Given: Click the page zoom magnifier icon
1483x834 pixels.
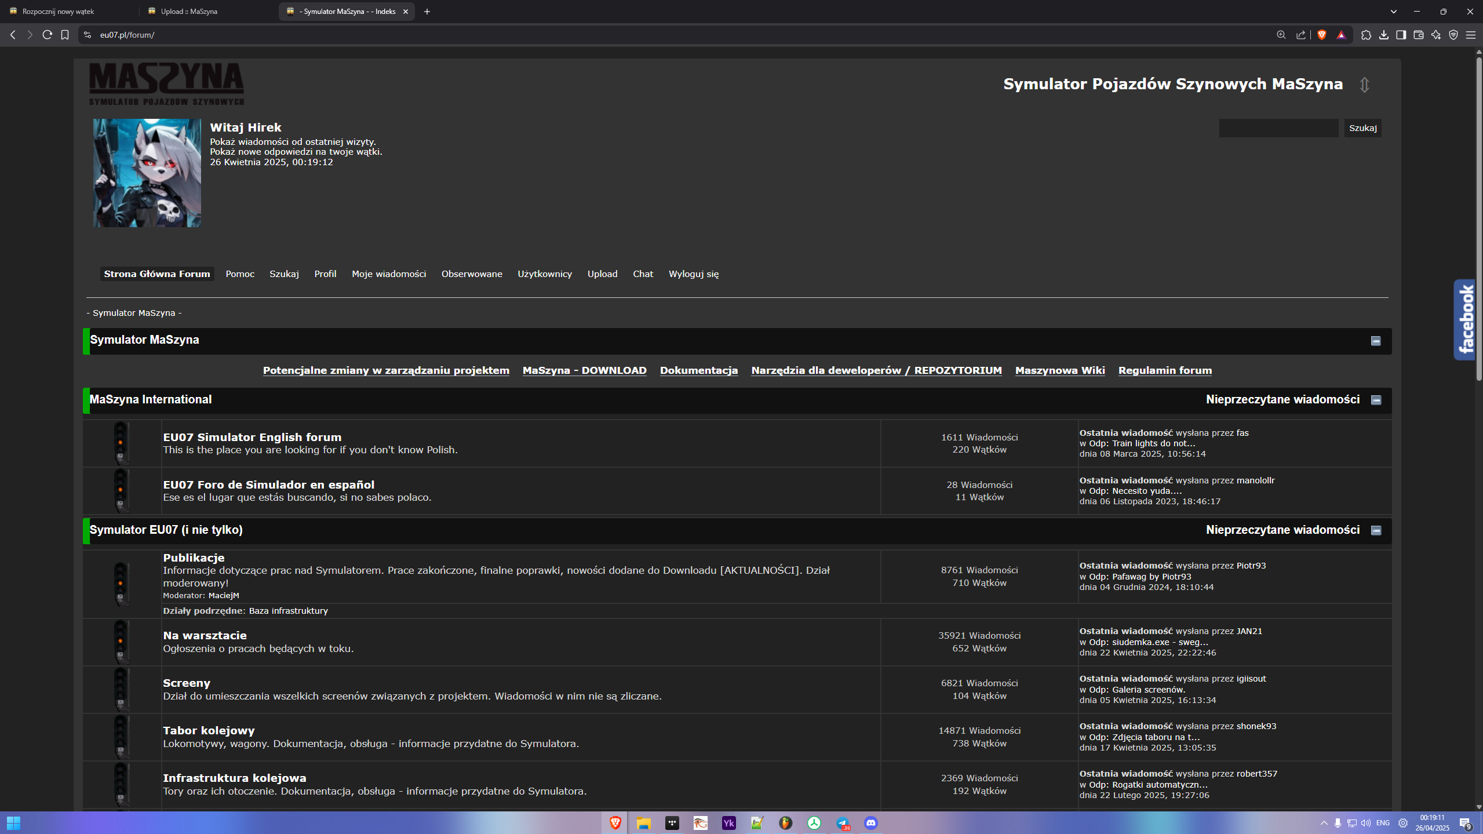Looking at the screenshot, I should tap(1281, 35).
